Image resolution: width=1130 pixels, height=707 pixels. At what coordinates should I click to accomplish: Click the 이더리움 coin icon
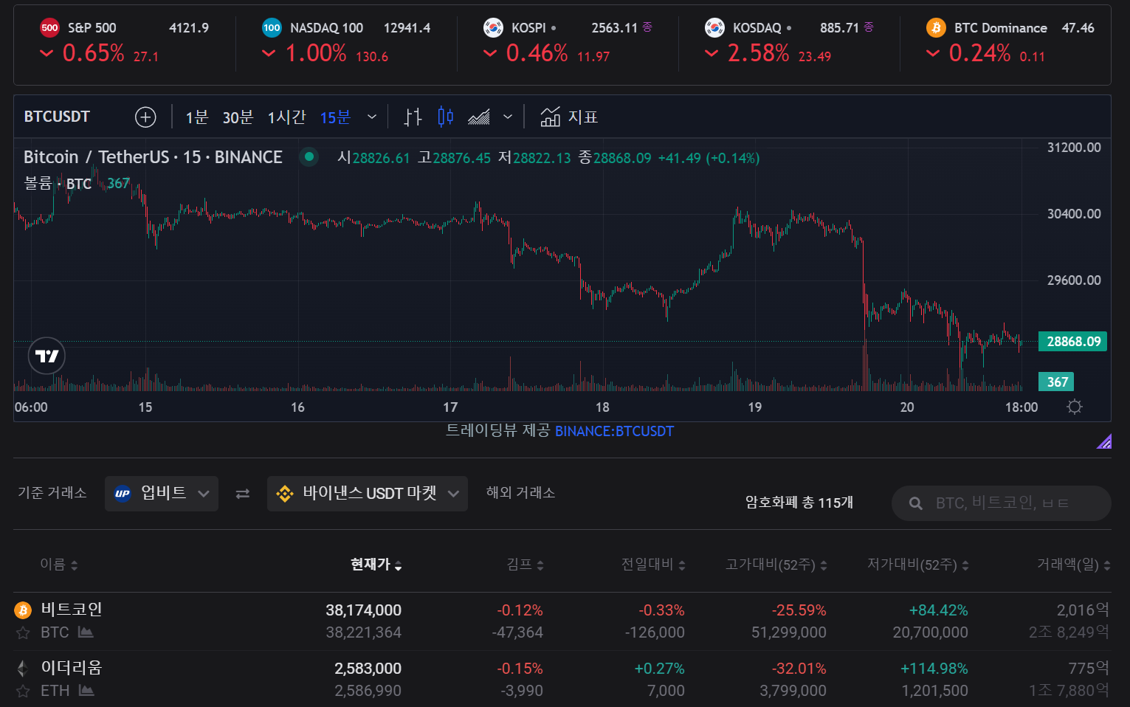click(x=23, y=668)
